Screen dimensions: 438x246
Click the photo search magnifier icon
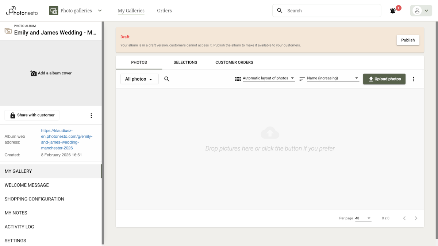point(167,79)
